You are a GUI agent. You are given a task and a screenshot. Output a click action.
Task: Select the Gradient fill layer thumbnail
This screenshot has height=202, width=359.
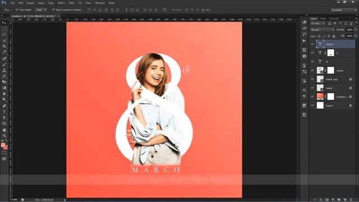pos(320,97)
